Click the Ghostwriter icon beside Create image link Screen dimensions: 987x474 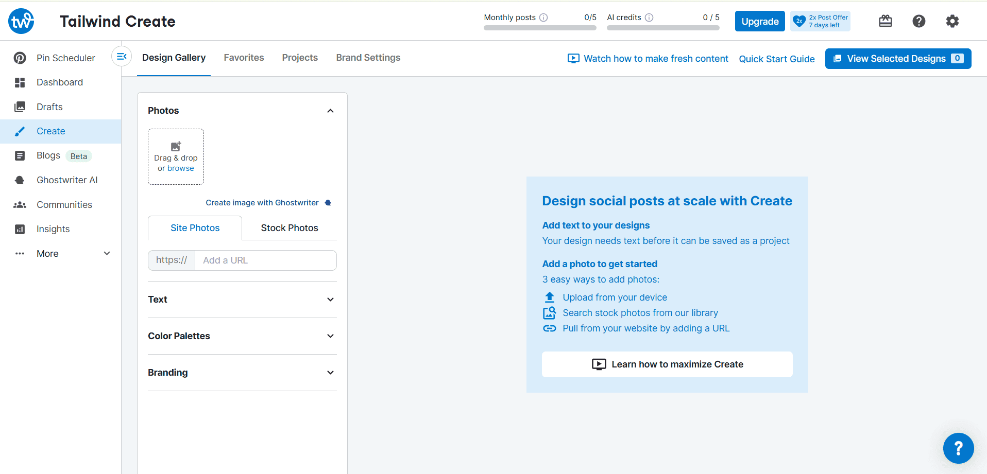328,203
